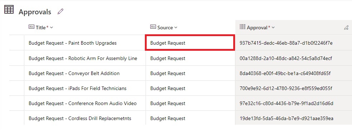
Task: Select the highlighted Budget Request source cell
Action: 190,43
